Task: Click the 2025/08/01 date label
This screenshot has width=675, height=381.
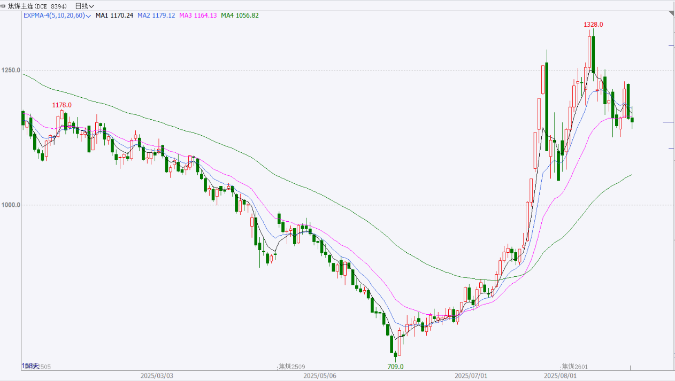Action: 561,376
